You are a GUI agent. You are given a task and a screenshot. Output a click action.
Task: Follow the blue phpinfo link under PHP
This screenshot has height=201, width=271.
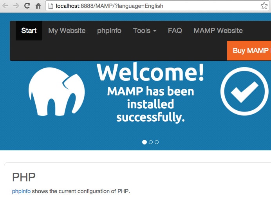21,191
